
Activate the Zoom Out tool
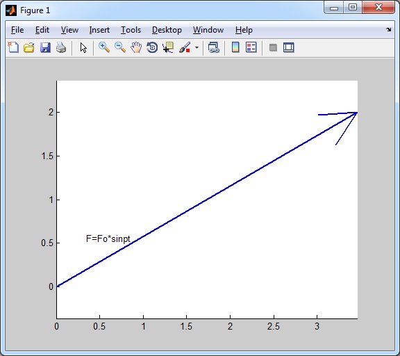[x=120, y=47]
